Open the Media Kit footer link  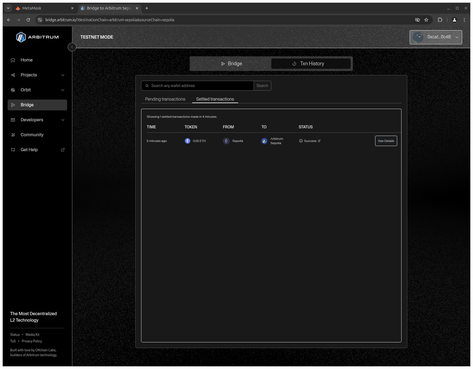pos(32,335)
